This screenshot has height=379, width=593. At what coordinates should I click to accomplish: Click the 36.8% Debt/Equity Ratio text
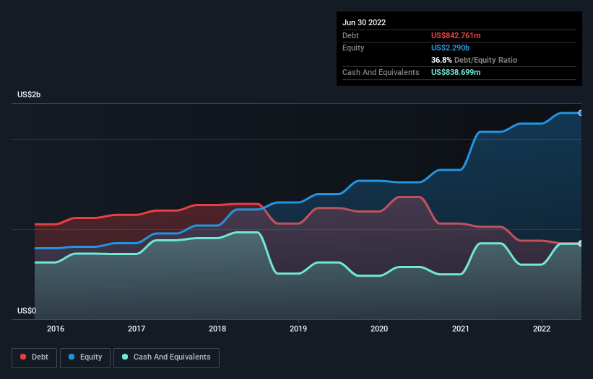[x=474, y=60]
